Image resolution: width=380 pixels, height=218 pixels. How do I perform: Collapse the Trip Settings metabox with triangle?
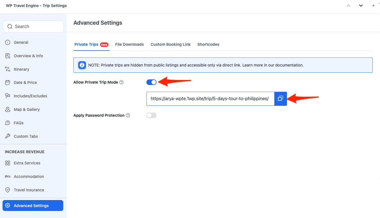coord(373,6)
